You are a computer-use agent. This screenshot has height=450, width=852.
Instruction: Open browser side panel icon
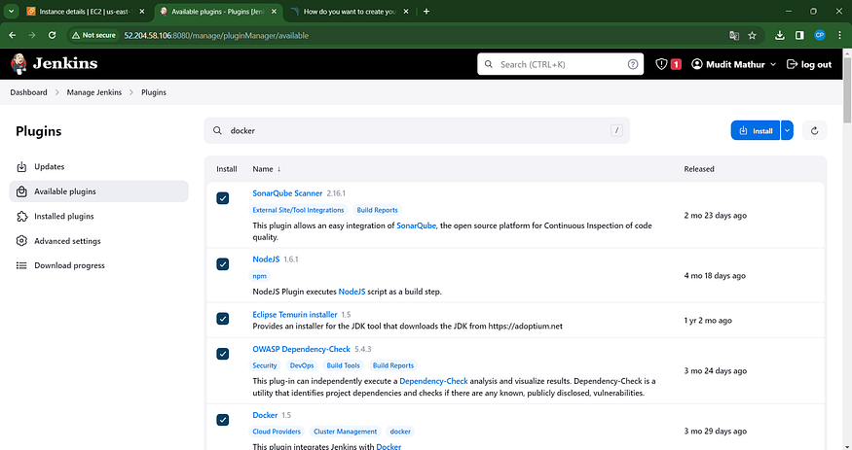pos(799,35)
